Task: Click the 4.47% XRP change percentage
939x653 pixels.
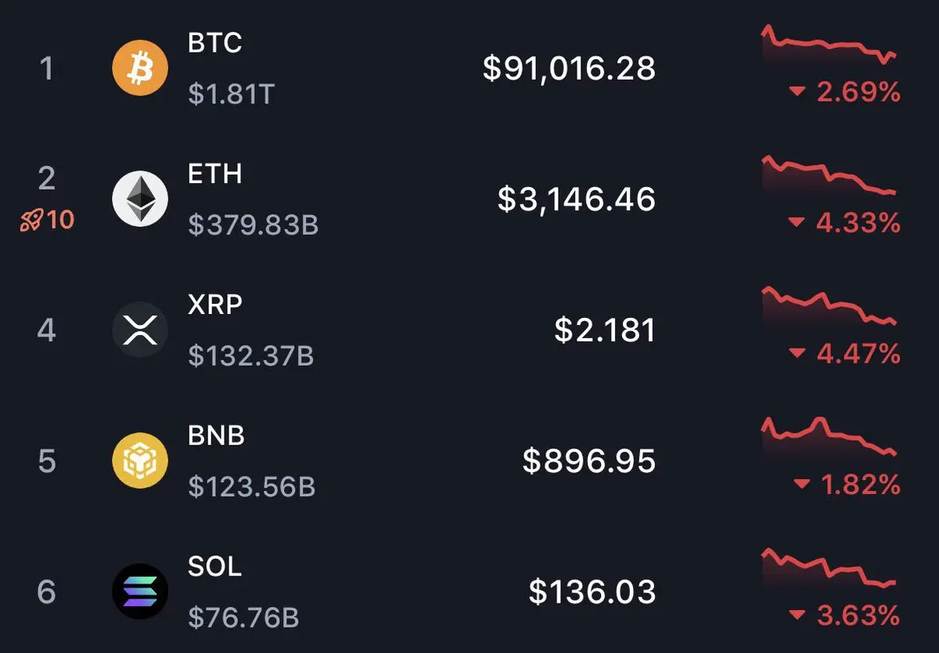Action: (858, 354)
